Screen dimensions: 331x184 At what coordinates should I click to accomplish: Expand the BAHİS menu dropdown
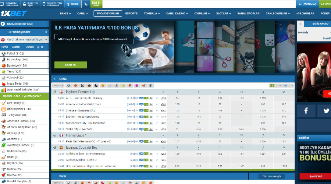click(x=65, y=14)
